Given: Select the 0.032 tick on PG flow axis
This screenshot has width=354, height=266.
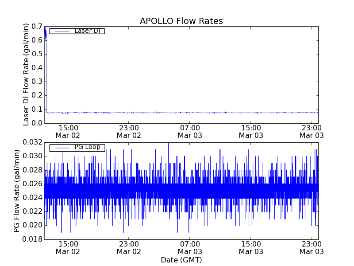Looking at the screenshot, I should [33, 142].
